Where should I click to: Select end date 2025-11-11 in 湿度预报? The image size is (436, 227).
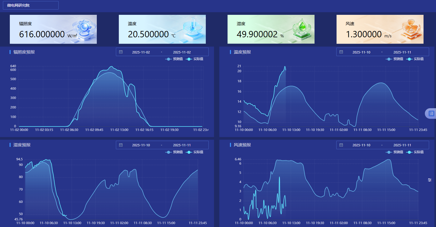pyautogui.click(x=182, y=145)
